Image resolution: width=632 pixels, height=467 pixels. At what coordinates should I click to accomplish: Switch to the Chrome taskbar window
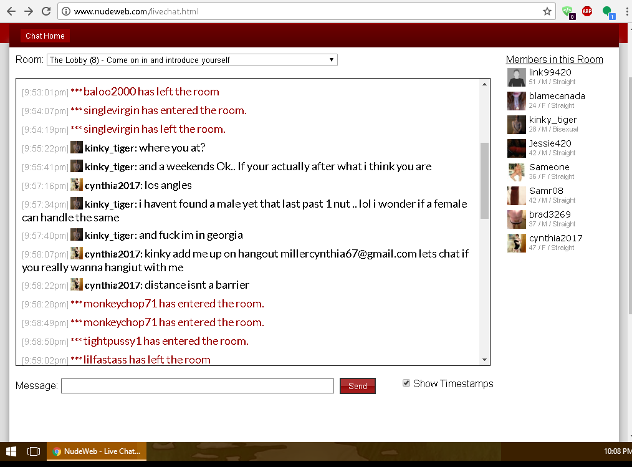[97, 451]
